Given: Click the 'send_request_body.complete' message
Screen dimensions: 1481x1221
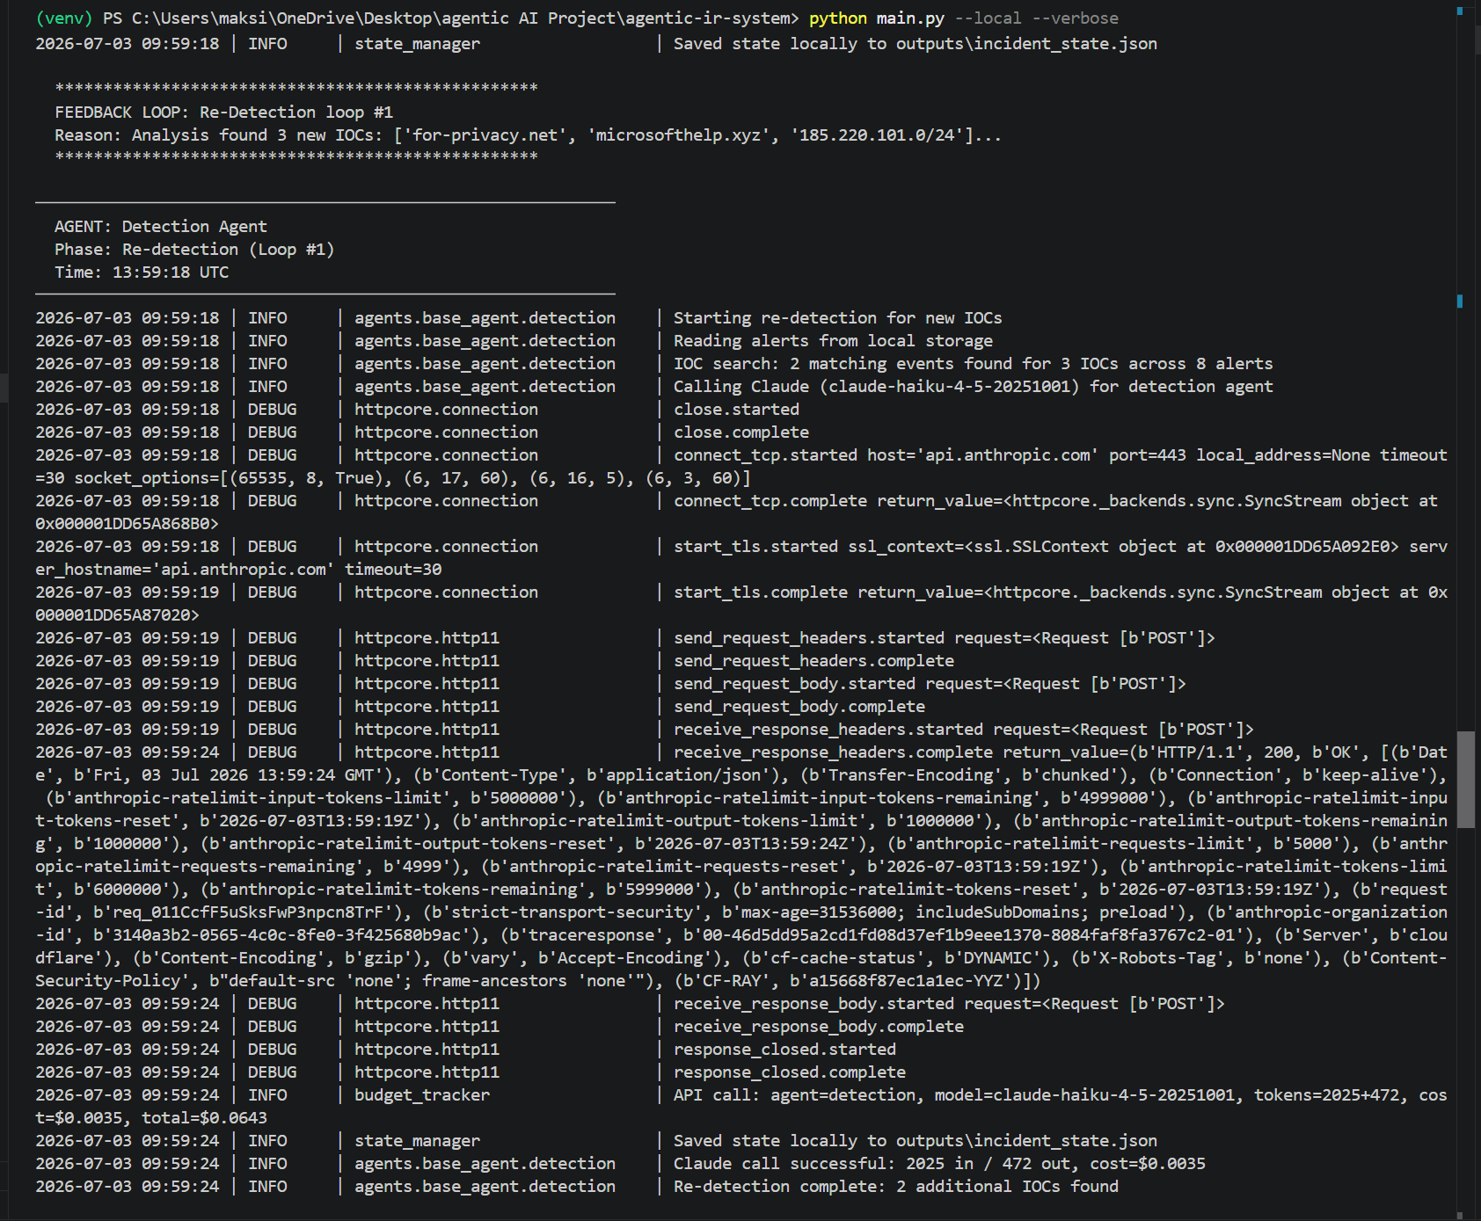Looking at the screenshot, I should 799,707.
